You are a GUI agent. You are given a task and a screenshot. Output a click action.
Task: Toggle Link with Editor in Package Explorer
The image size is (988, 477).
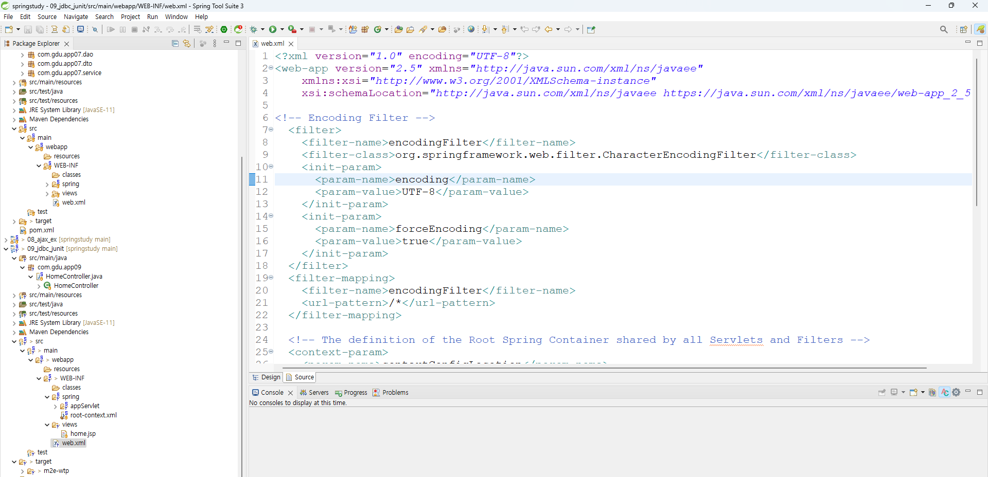(187, 43)
